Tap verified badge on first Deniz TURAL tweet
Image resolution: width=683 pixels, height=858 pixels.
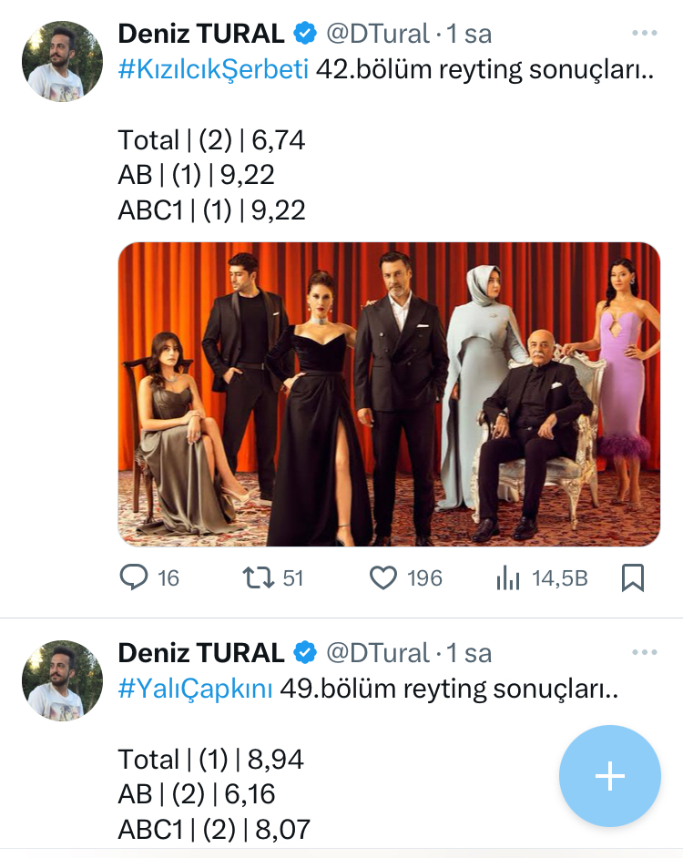click(304, 35)
